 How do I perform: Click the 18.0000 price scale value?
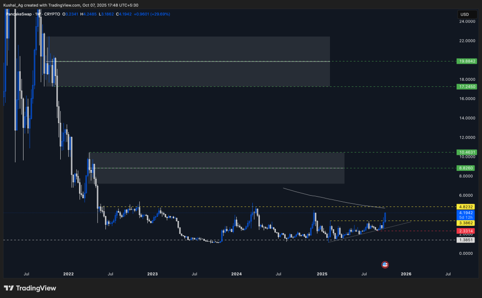pos(467,79)
